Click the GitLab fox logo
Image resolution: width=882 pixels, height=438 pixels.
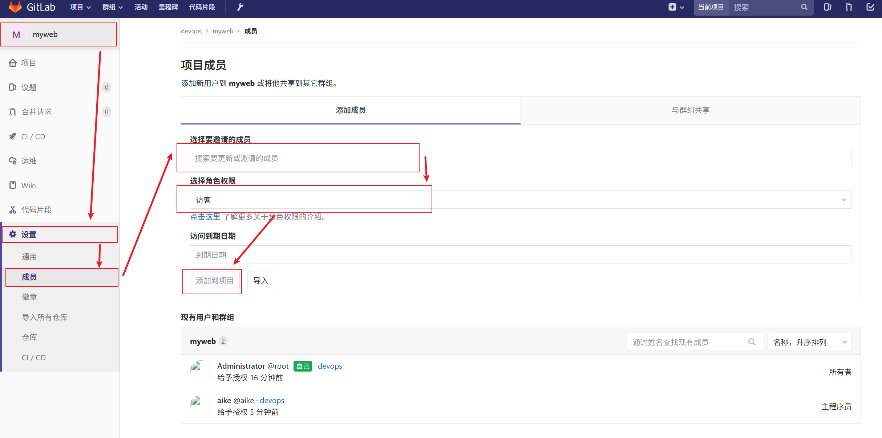15,7
